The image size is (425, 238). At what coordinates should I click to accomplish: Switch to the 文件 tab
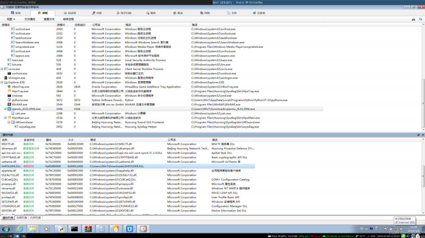(x=232, y=13)
